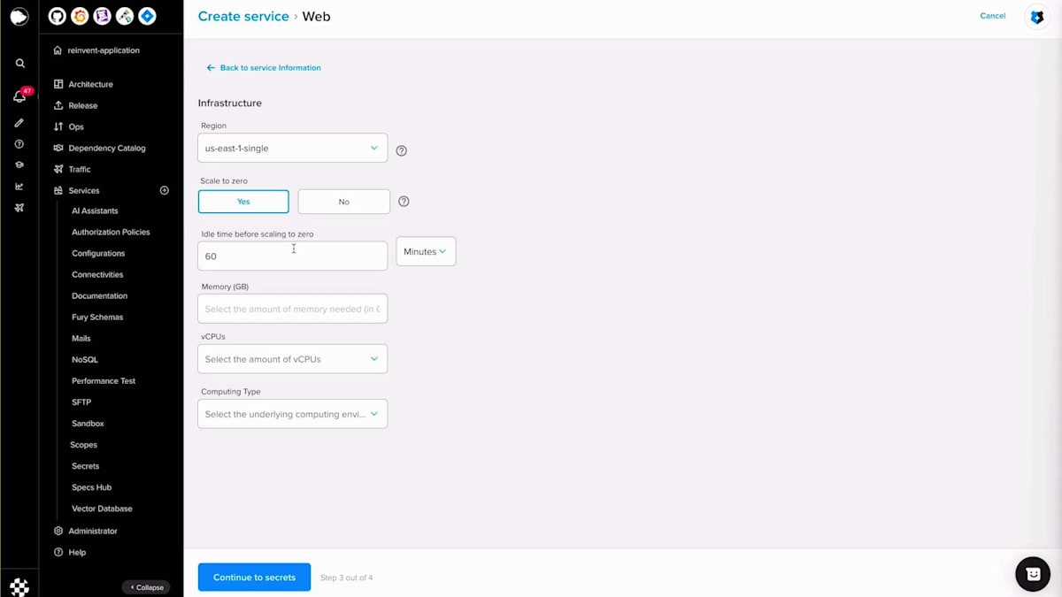Open Scopes under Services

tap(84, 445)
